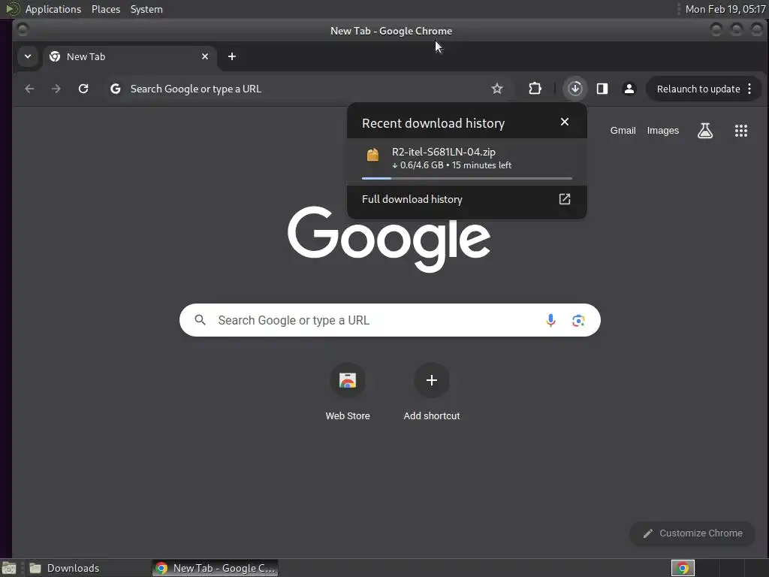769x577 pixels.
Task: Switch to New Tab - Google Chrome taskbar item
Action: point(216,568)
